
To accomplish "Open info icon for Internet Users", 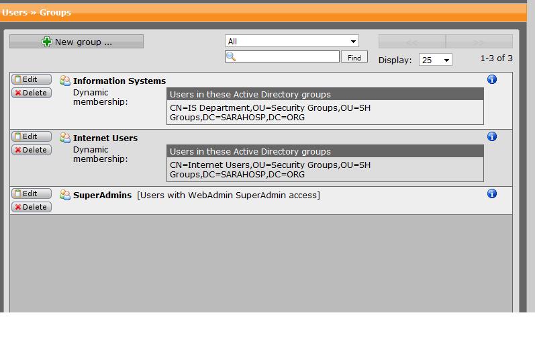I will click(491, 136).
